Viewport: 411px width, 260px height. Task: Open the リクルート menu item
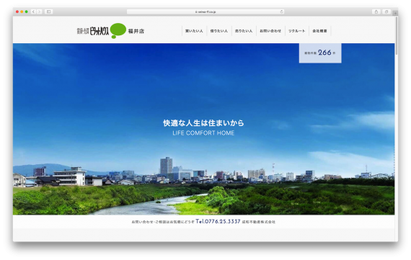point(297,31)
